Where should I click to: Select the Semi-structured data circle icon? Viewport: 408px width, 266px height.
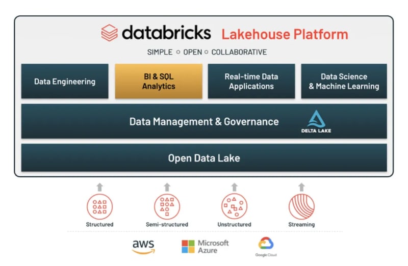[167, 207]
